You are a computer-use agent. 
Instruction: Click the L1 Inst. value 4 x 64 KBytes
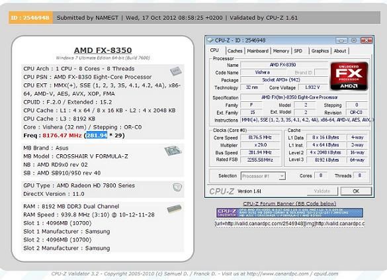pos(325,145)
